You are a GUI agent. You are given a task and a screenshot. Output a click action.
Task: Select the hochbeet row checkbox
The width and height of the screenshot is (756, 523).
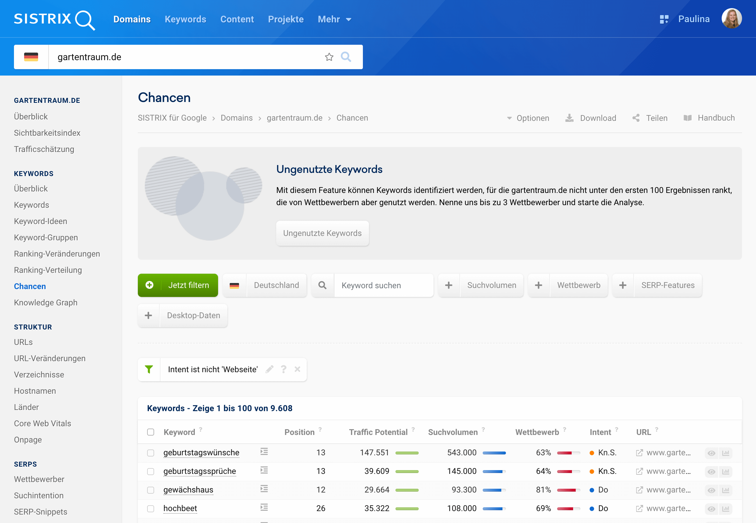(x=151, y=508)
